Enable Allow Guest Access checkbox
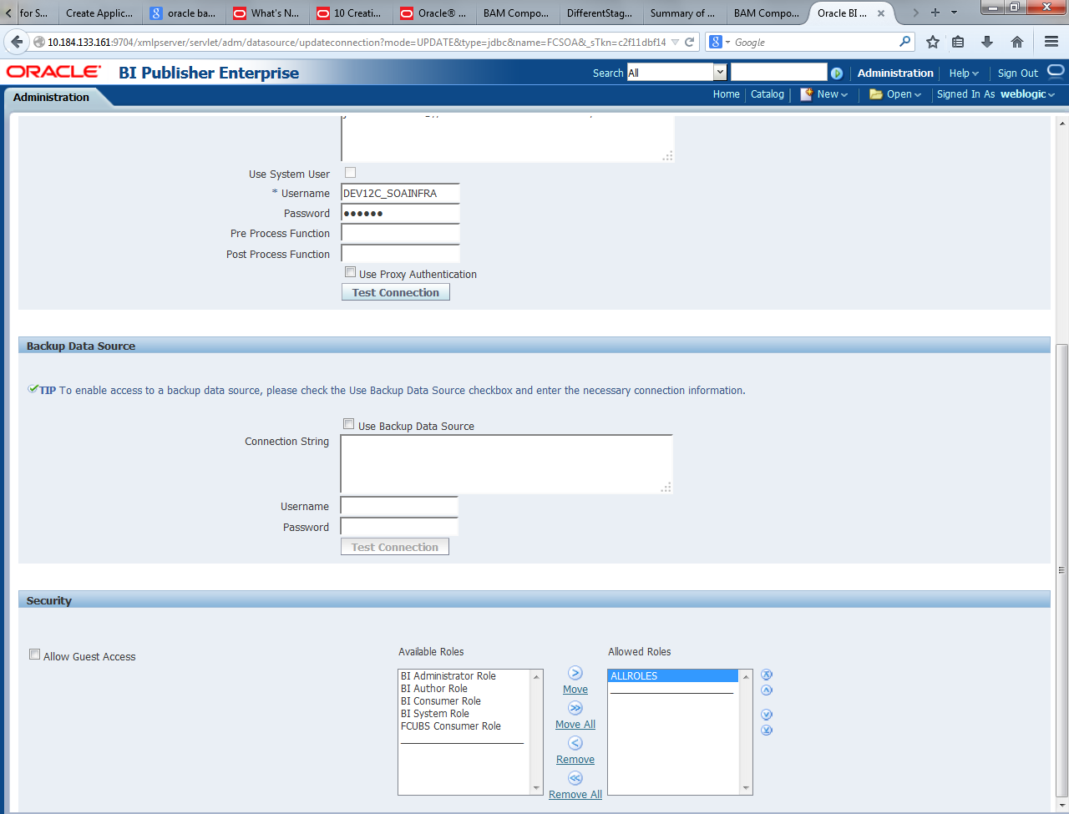Image resolution: width=1069 pixels, height=814 pixels. point(34,655)
